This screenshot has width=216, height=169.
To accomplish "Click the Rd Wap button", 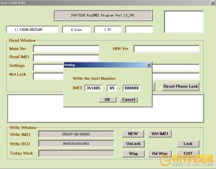I will click(160, 154).
